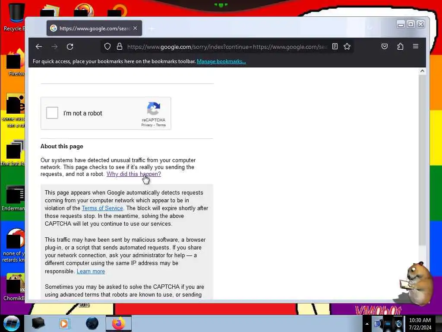442x332 pixels.
Task: Check the I'm not a robot box
Action: (52, 113)
